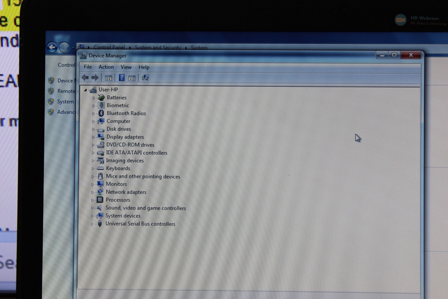
Task: Select the Monitors icon
Action: (100, 184)
